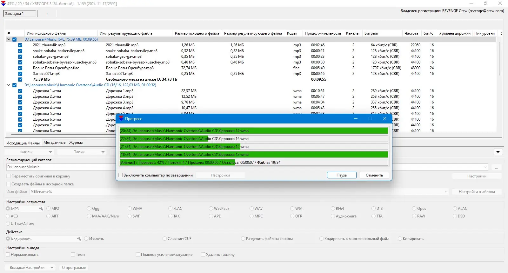The width and height of the screenshot is (508, 273).
Task: Enable the Нормализовать option
Action: [x=8, y=255]
